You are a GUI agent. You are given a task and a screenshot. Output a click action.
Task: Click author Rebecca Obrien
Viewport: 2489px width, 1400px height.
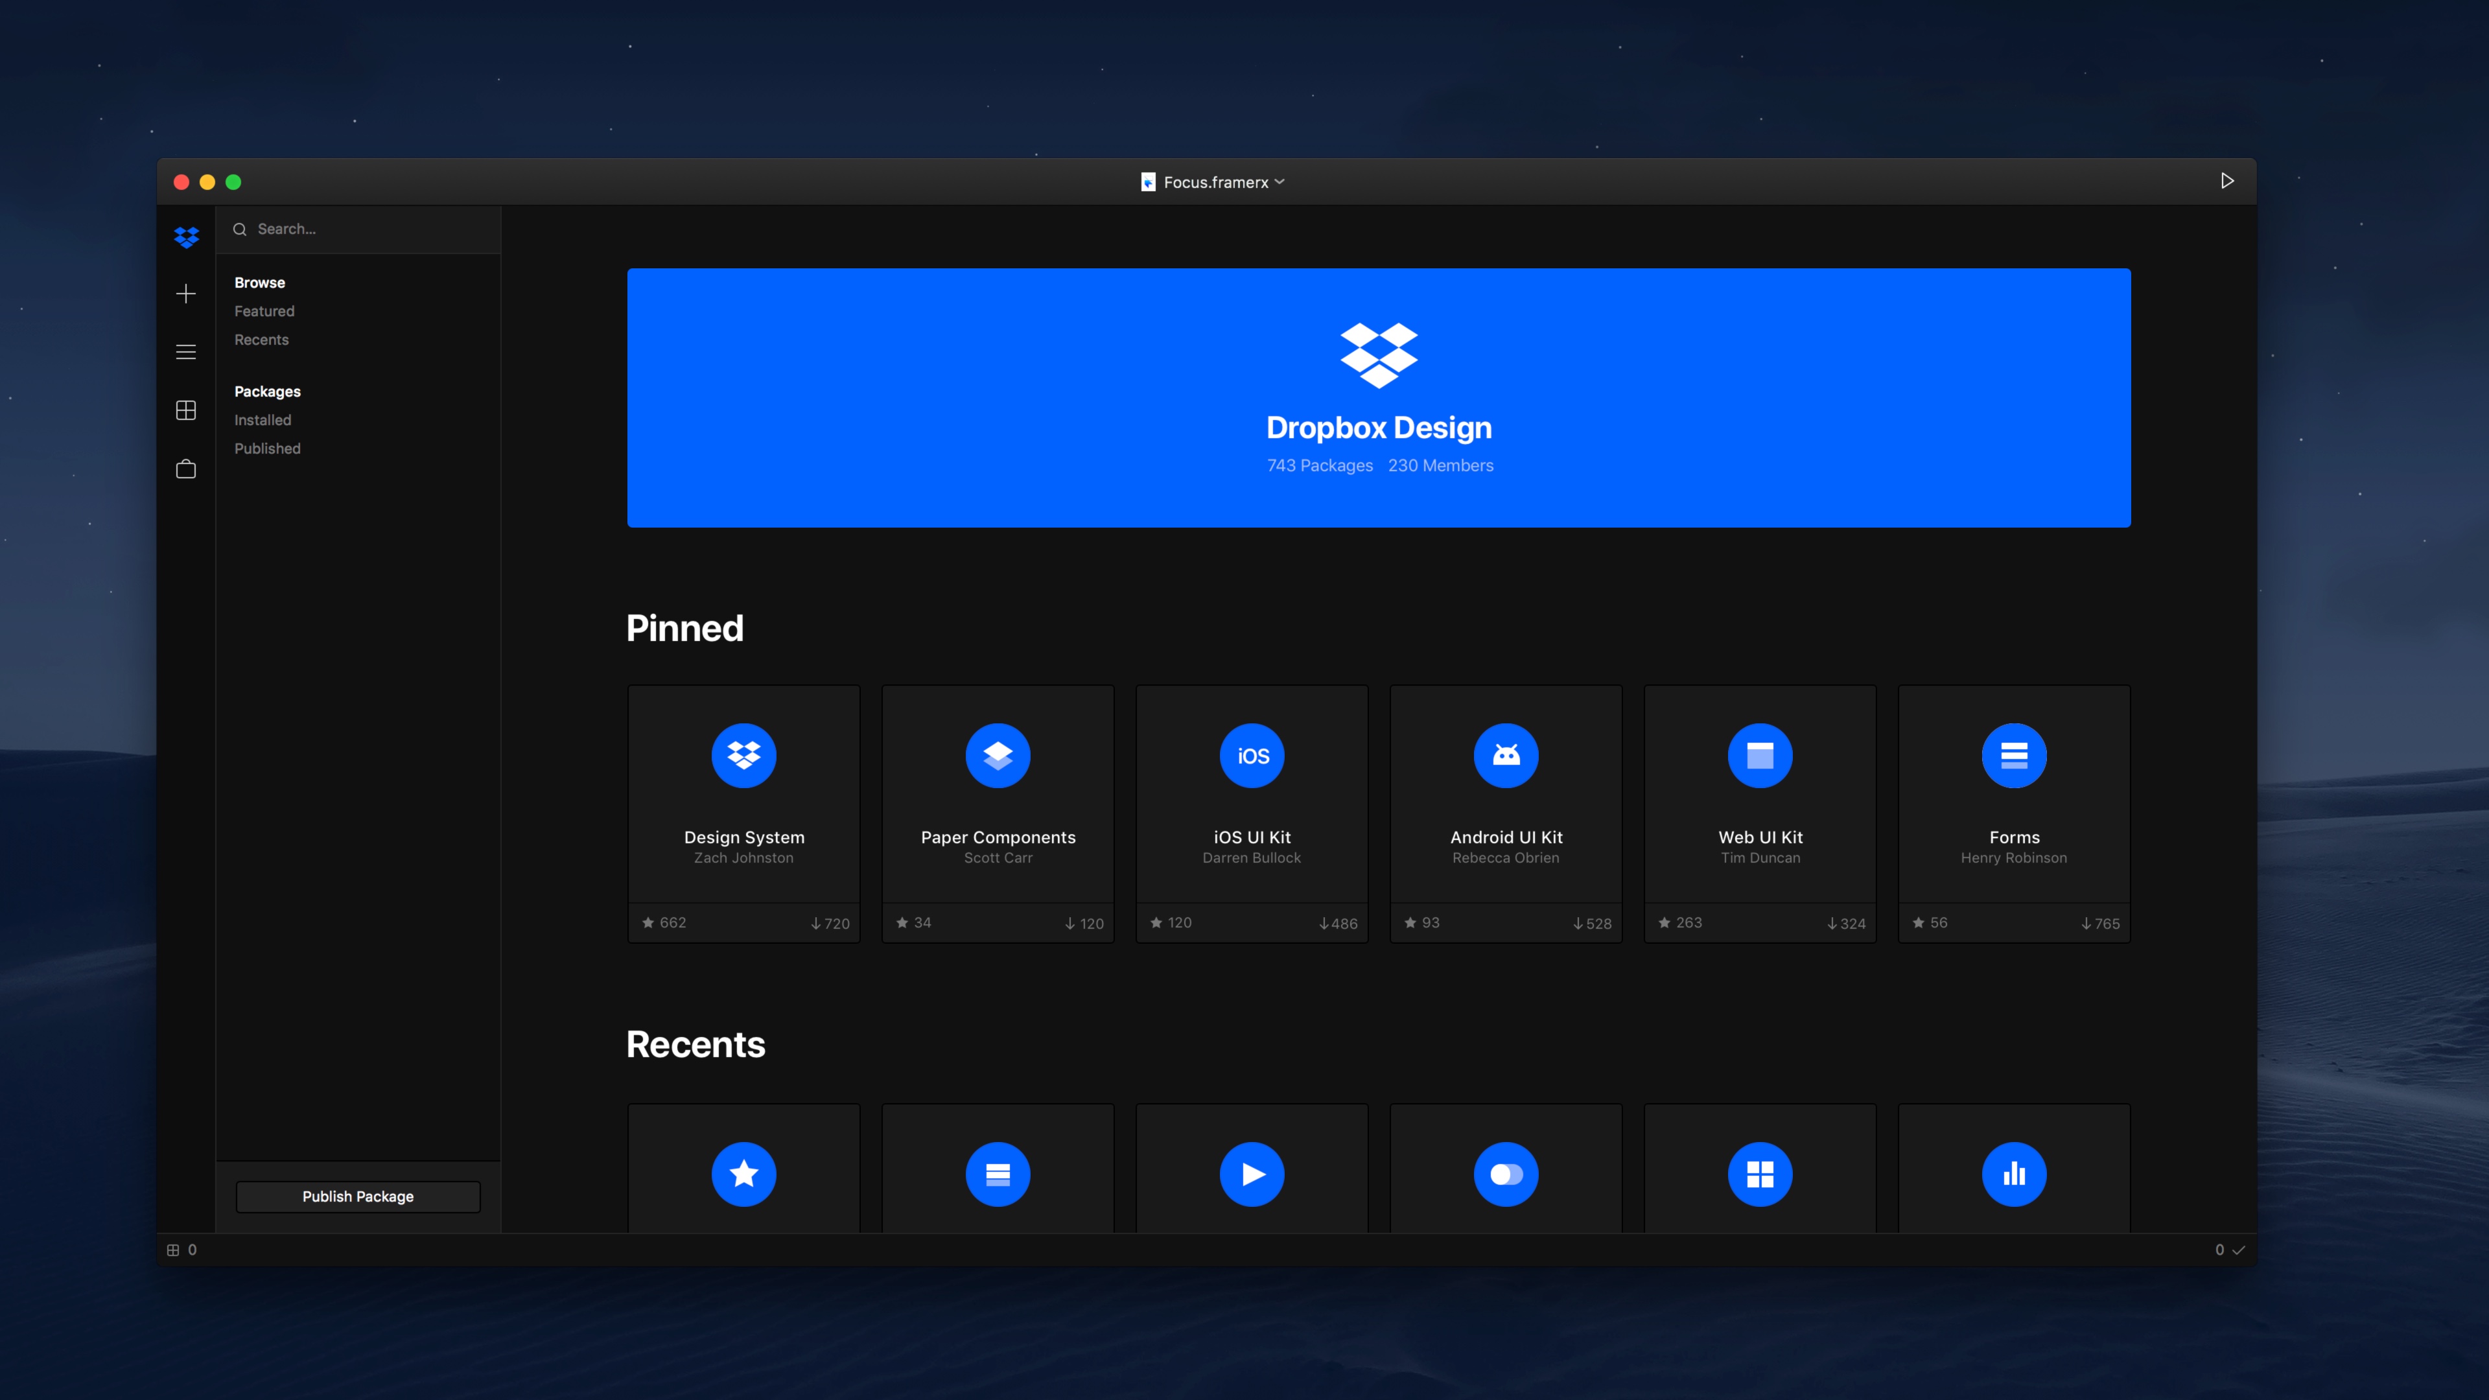pyautogui.click(x=1506, y=858)
